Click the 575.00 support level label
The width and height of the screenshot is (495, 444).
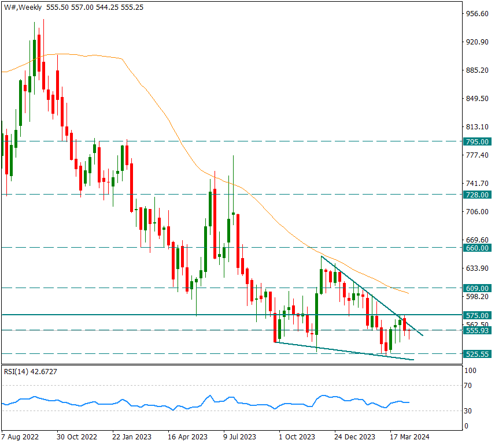pyautogui.click(x=477, y=315)
